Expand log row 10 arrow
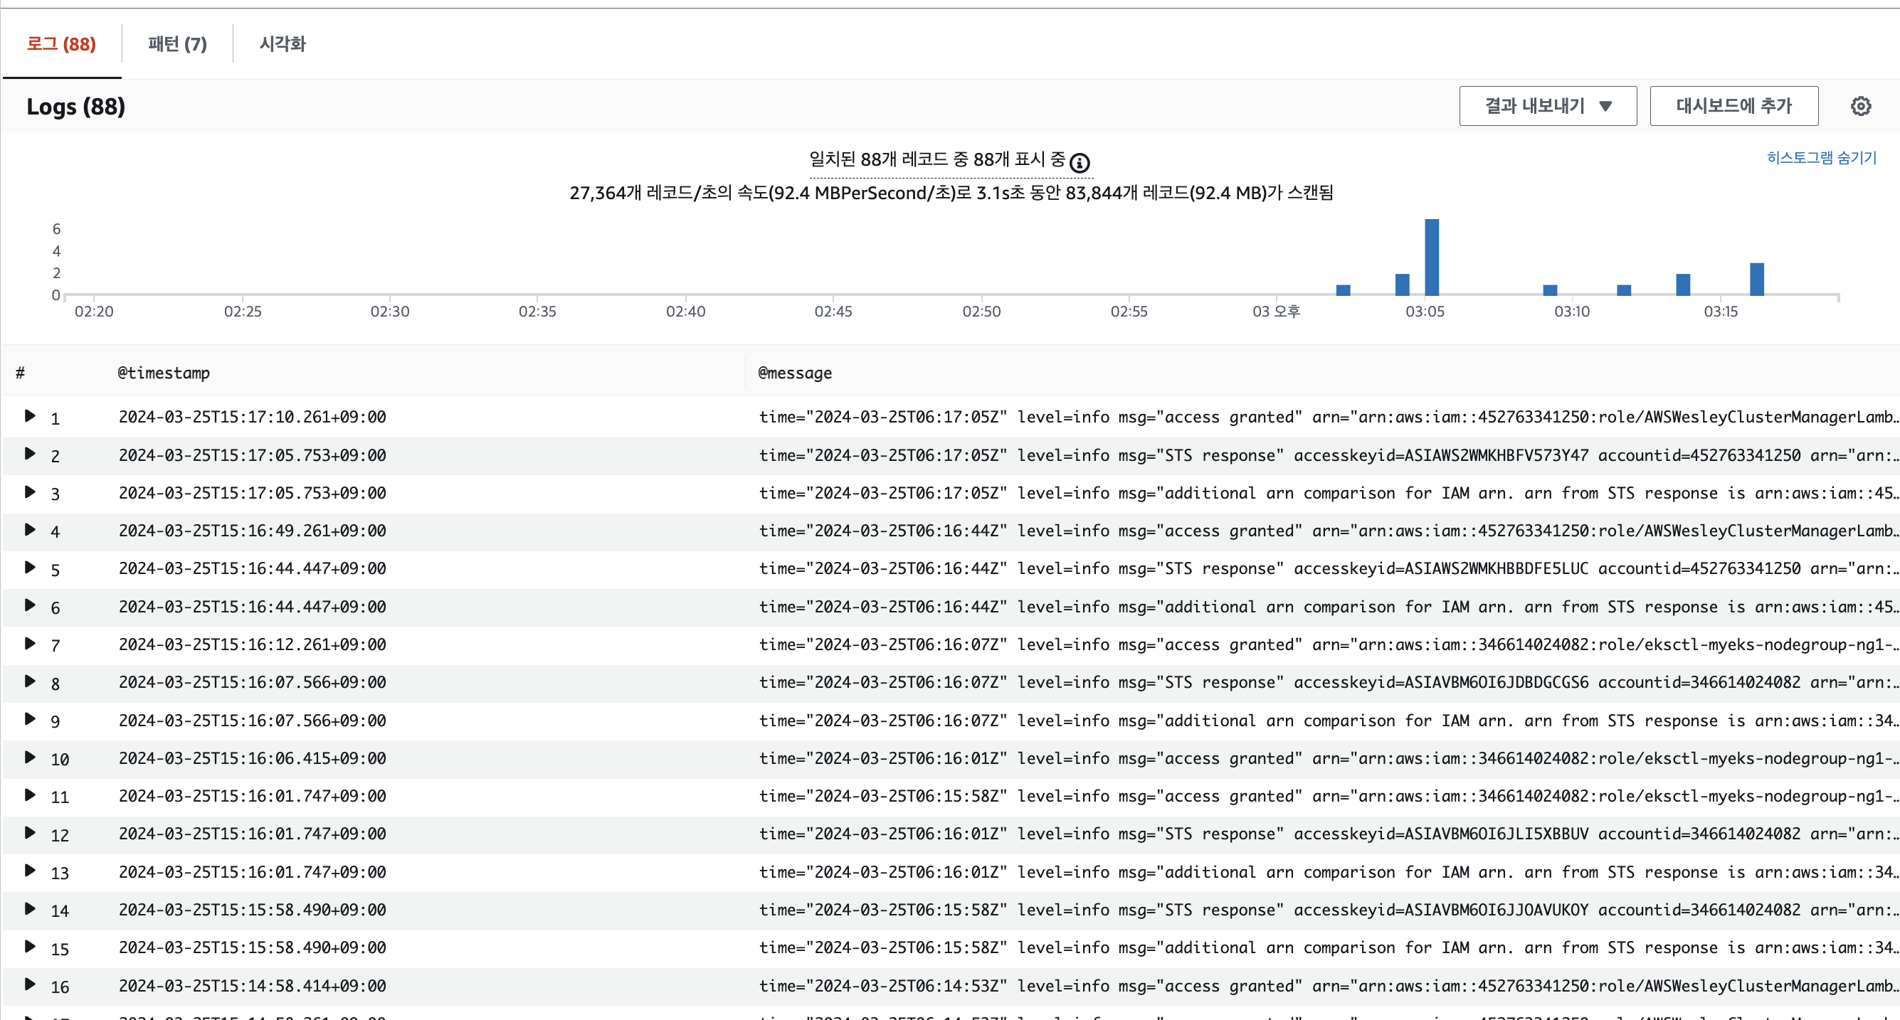Screen dimensions: 1900x1020 click(29, 757)
